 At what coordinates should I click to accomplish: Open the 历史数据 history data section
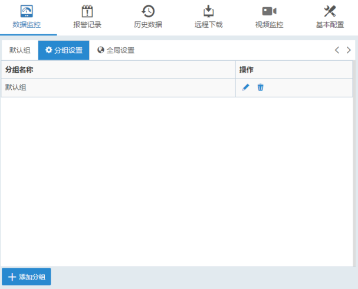point(148,17)
